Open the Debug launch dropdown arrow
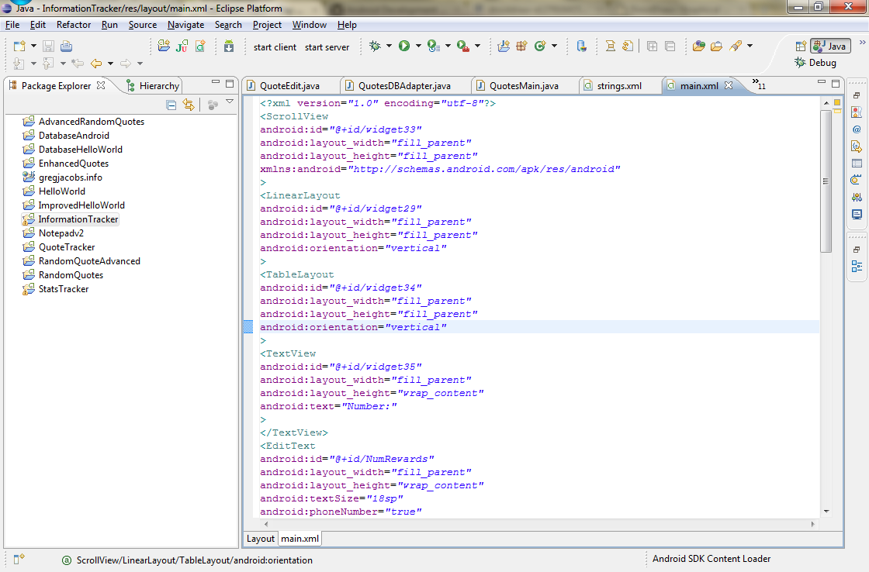 click(x=389, y=46)
